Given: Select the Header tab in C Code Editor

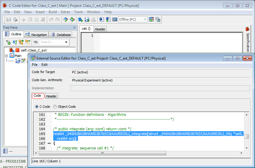Looking at the screenshot, I should [100, 29].
